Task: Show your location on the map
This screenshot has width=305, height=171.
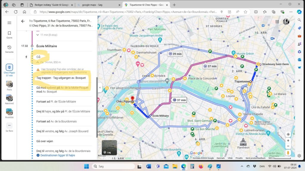Action: tap(288, 134)
